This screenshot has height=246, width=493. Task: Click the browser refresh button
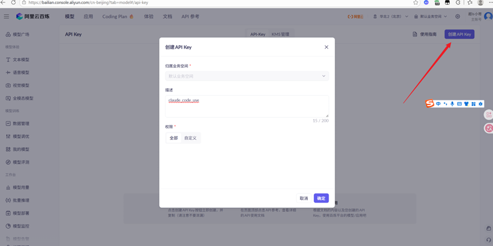point(14,2)
